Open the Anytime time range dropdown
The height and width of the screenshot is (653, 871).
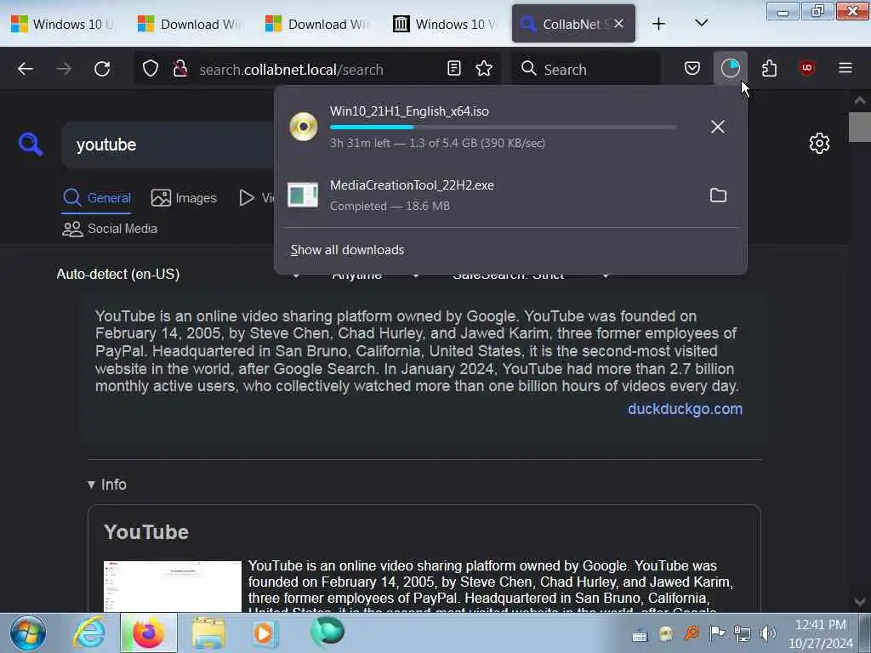[375, 275]
